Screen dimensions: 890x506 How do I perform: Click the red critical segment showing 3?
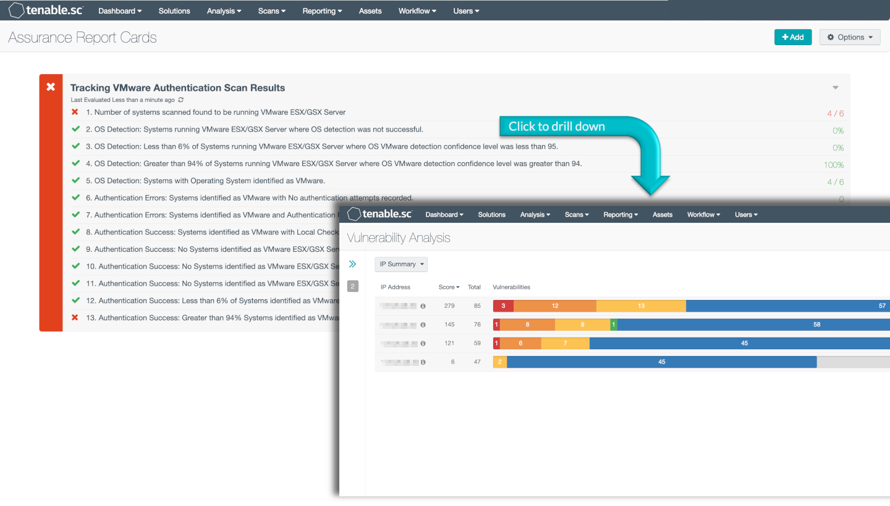pos(503,305)
